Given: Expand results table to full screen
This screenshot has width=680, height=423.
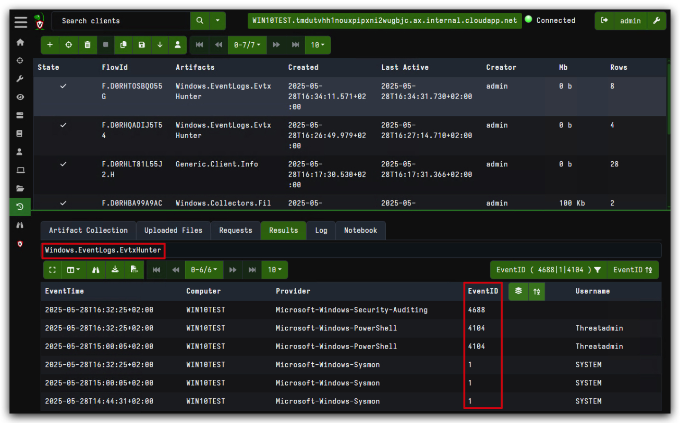Looking at the screenshot, I should click(53, 270).
